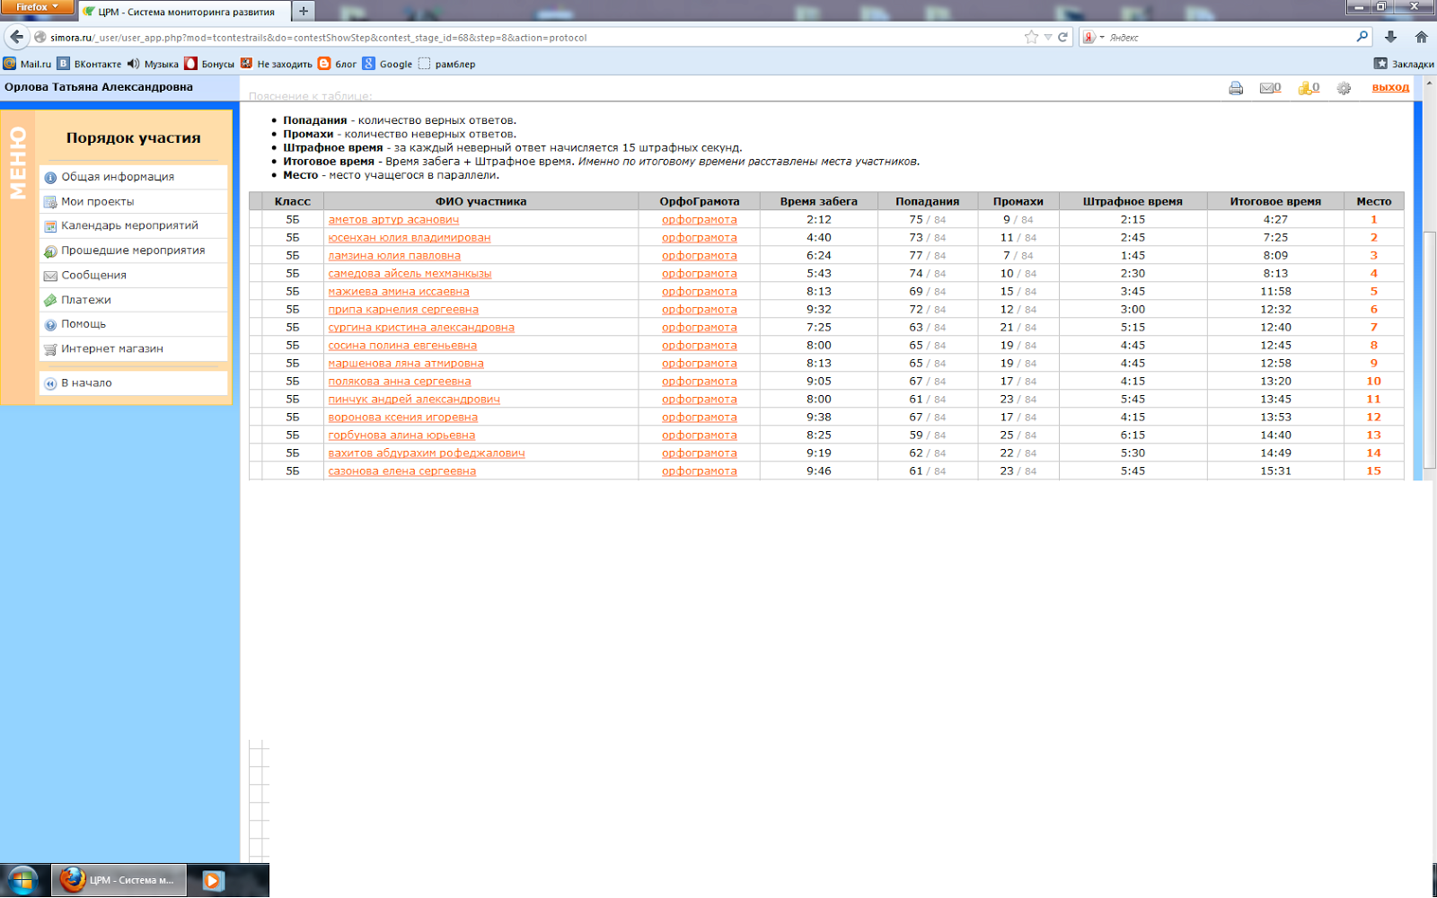
Task: Click the Попадания column header
Action: [927, 201]
